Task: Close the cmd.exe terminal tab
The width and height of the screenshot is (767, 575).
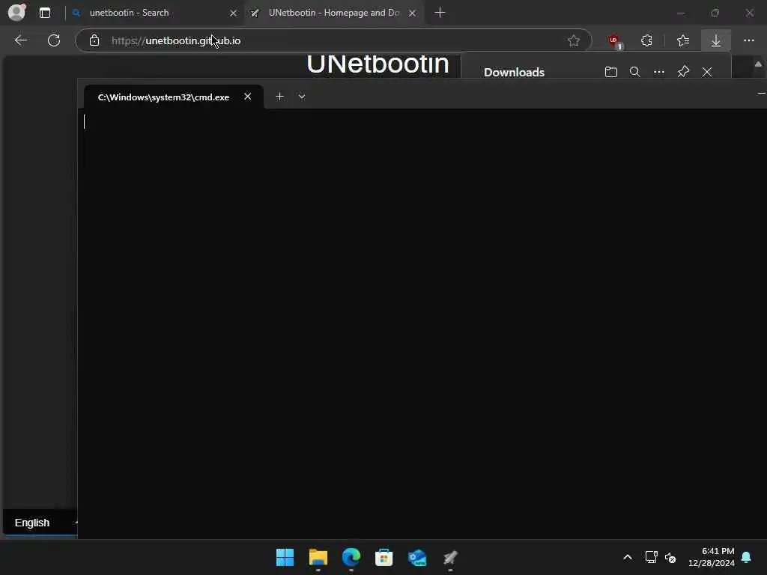Action: [248, 97]
